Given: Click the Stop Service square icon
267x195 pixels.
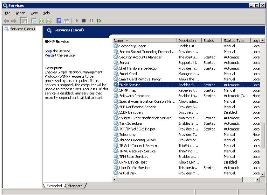Looking at the screenshot, I should [x=84, y=21].
